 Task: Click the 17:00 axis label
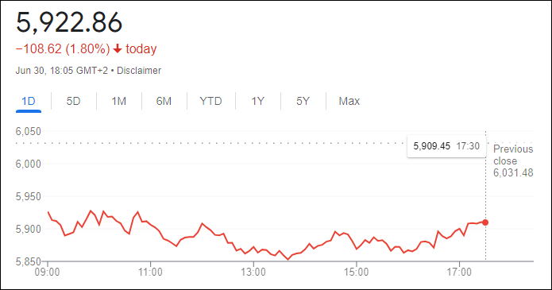pyautogui.click(x=459, y=273)
